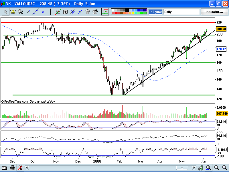229x172 pixels.
Task: Select the red horizontal resistance line near 220
Action: pos(108,23)
